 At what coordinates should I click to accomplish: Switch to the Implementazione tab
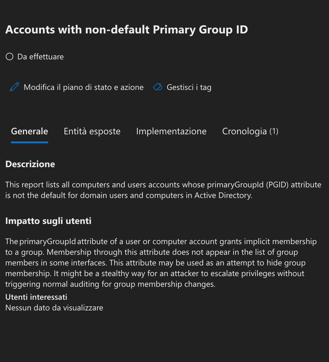click(171, 131)
